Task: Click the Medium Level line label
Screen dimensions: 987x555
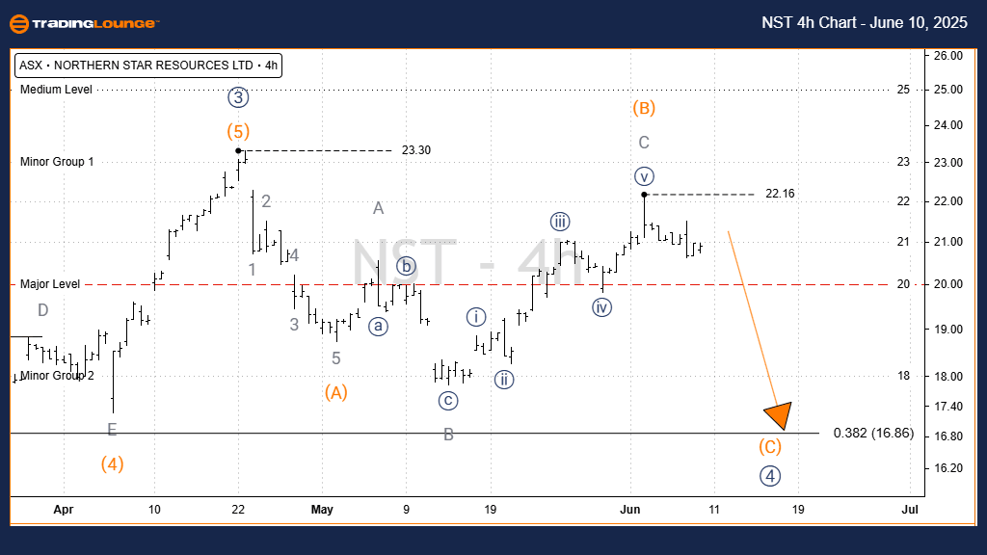Action: pos(56,90)
